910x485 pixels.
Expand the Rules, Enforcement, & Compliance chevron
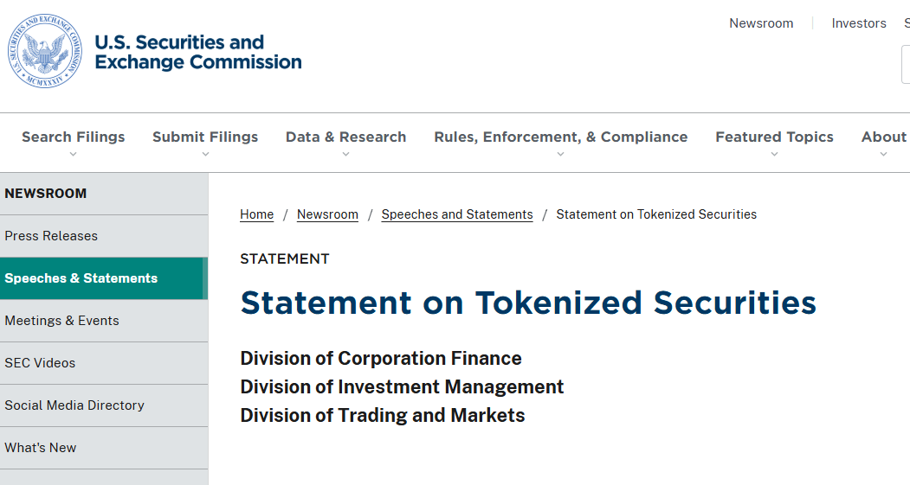[561, 155]
